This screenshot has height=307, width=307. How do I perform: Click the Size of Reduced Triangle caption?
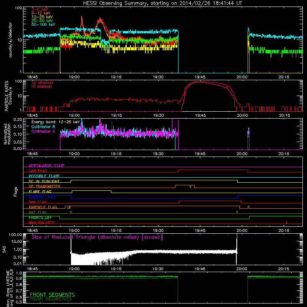(x=97, y=237)
